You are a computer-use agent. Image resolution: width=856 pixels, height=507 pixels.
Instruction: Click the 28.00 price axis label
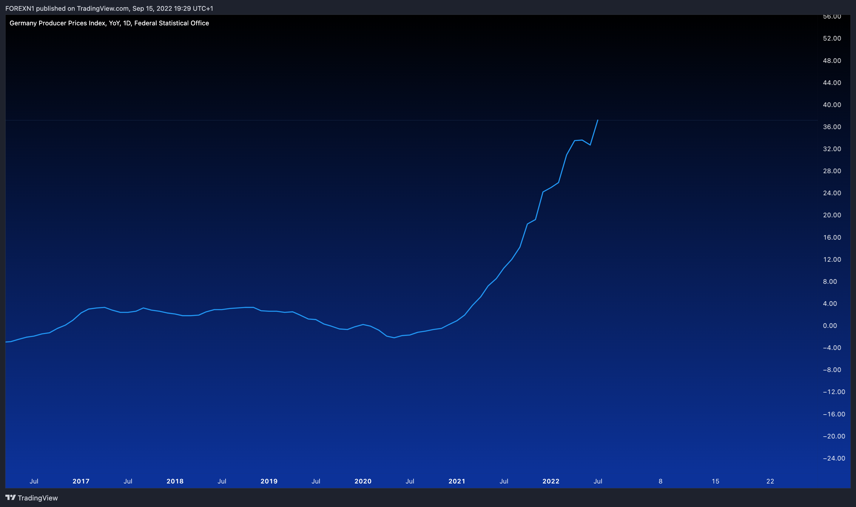(832, 171)
